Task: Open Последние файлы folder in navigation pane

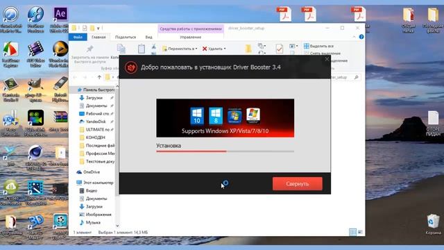Action: point(97,145)
